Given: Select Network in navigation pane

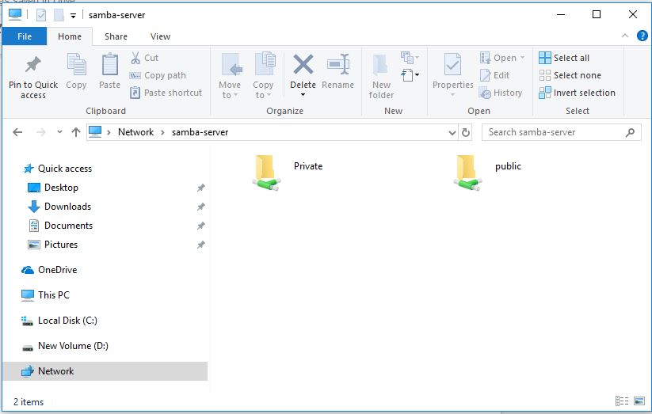Looking at the screenshot, I should click(x=105, y=371).
